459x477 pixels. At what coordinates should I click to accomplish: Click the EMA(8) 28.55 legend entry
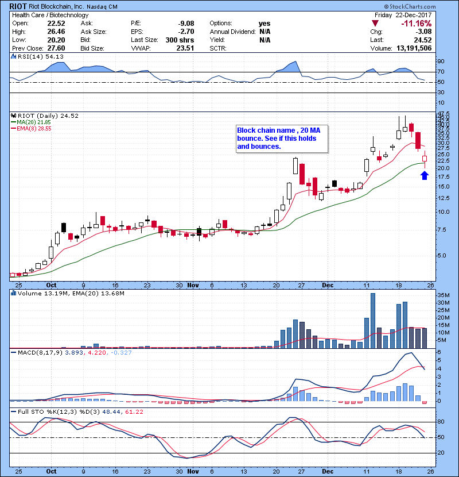click(31, 129)
